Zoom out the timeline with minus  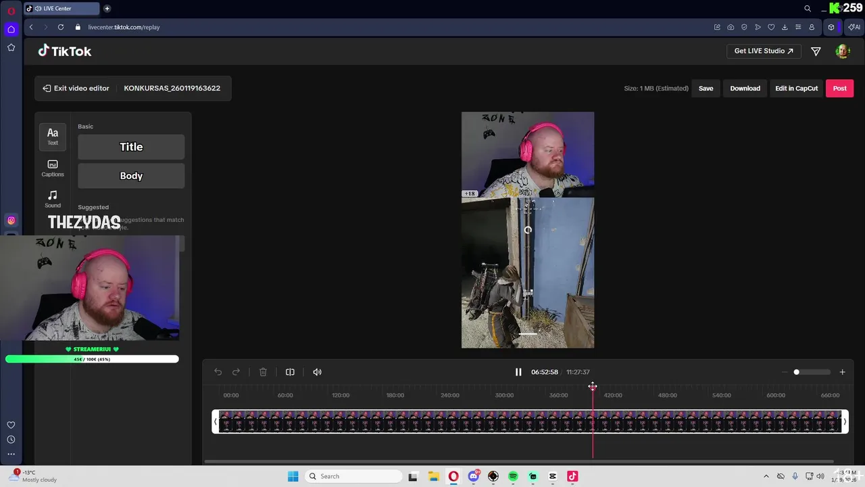pyautogui.click(x=785, y=372)
